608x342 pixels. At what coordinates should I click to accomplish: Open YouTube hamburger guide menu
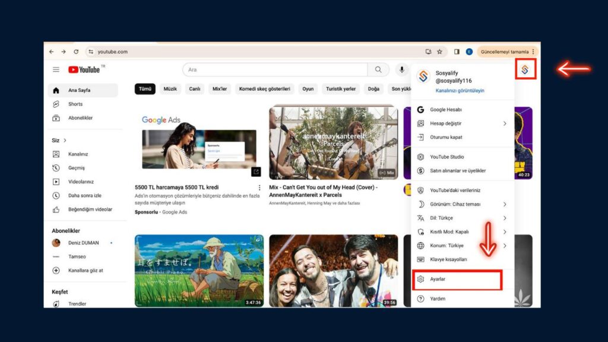tap(56, 69)
